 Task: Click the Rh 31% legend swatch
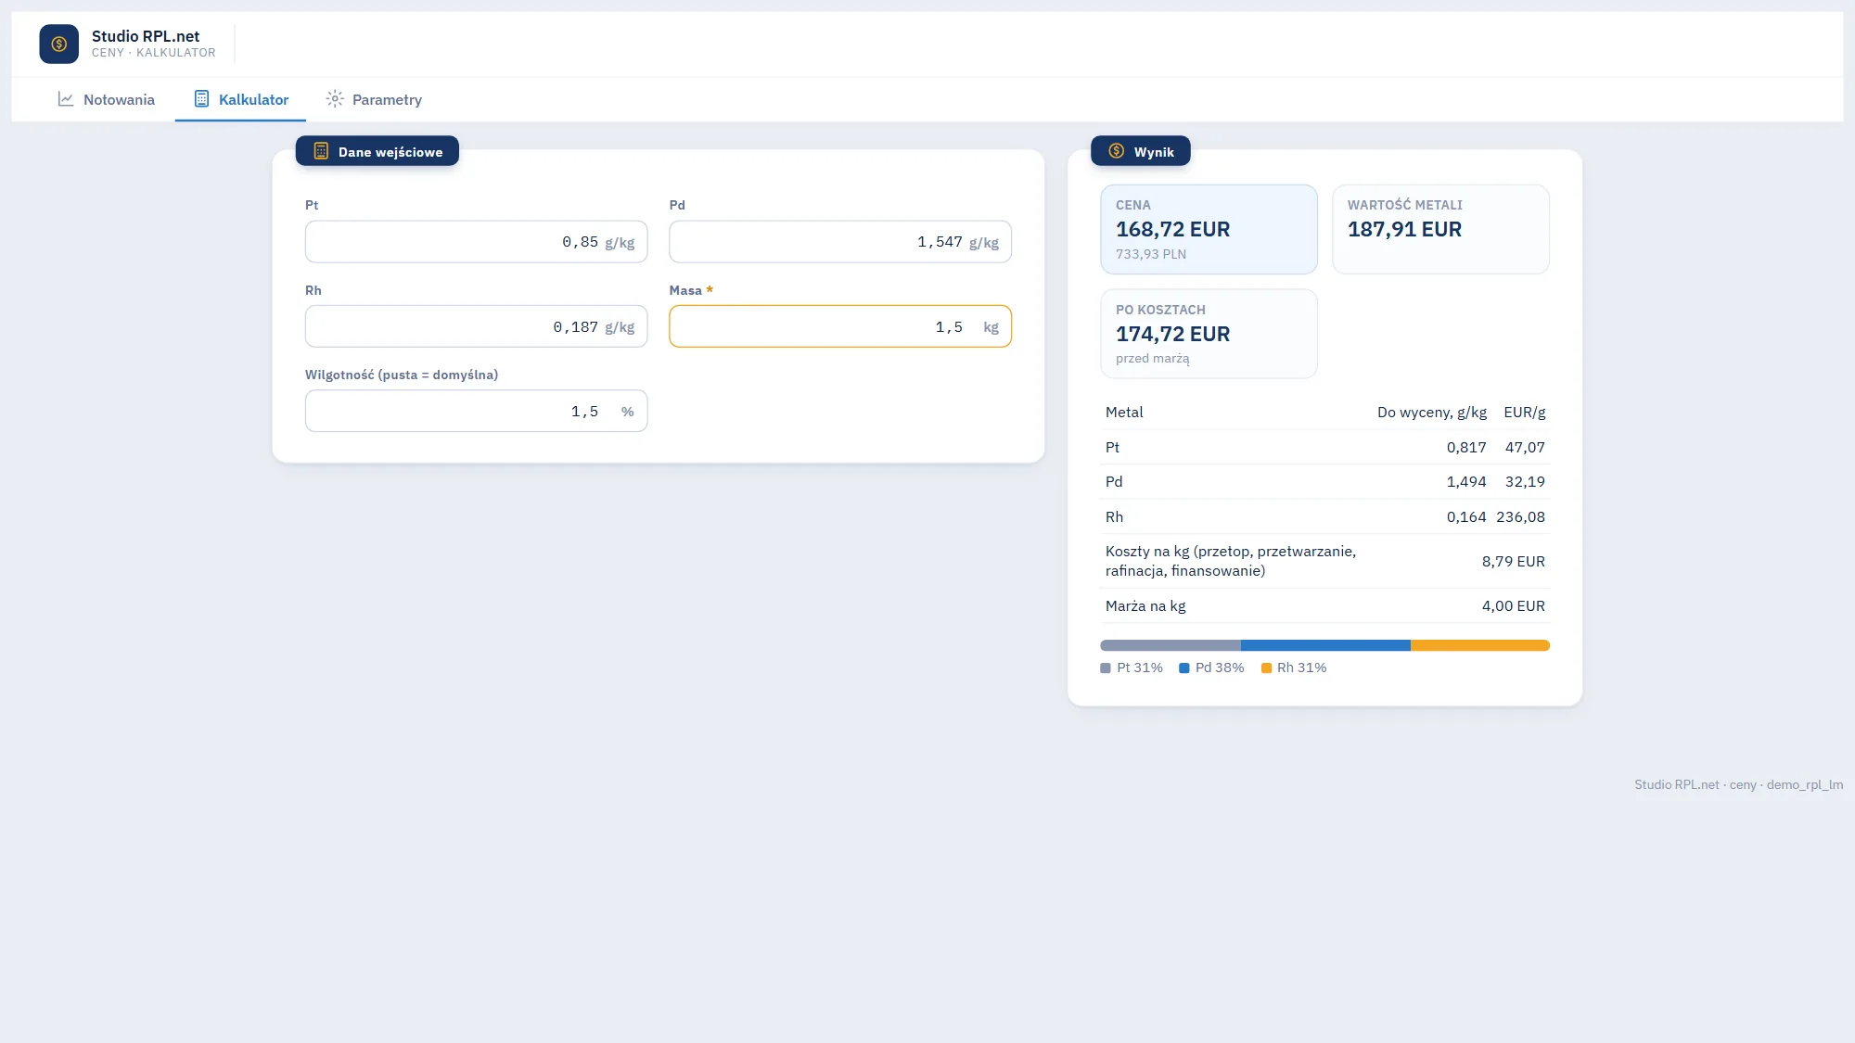(1266, 668)
